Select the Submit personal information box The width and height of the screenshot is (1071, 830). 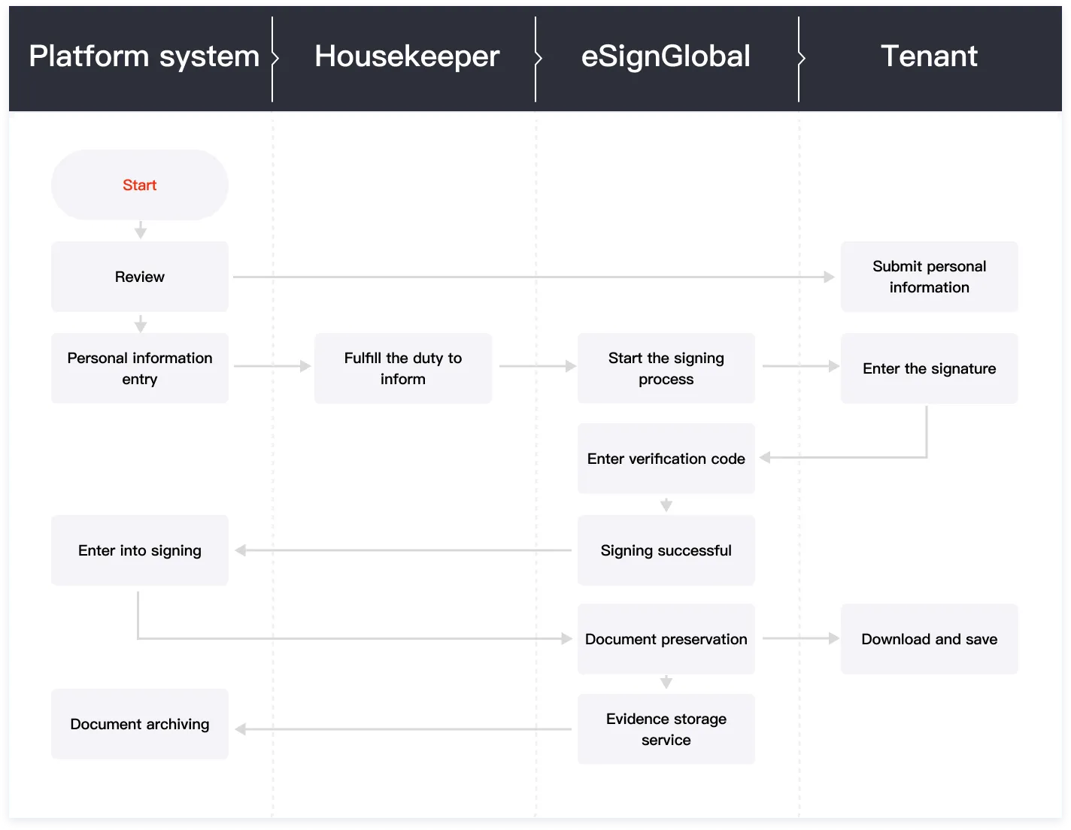click(x=930, y=277)
